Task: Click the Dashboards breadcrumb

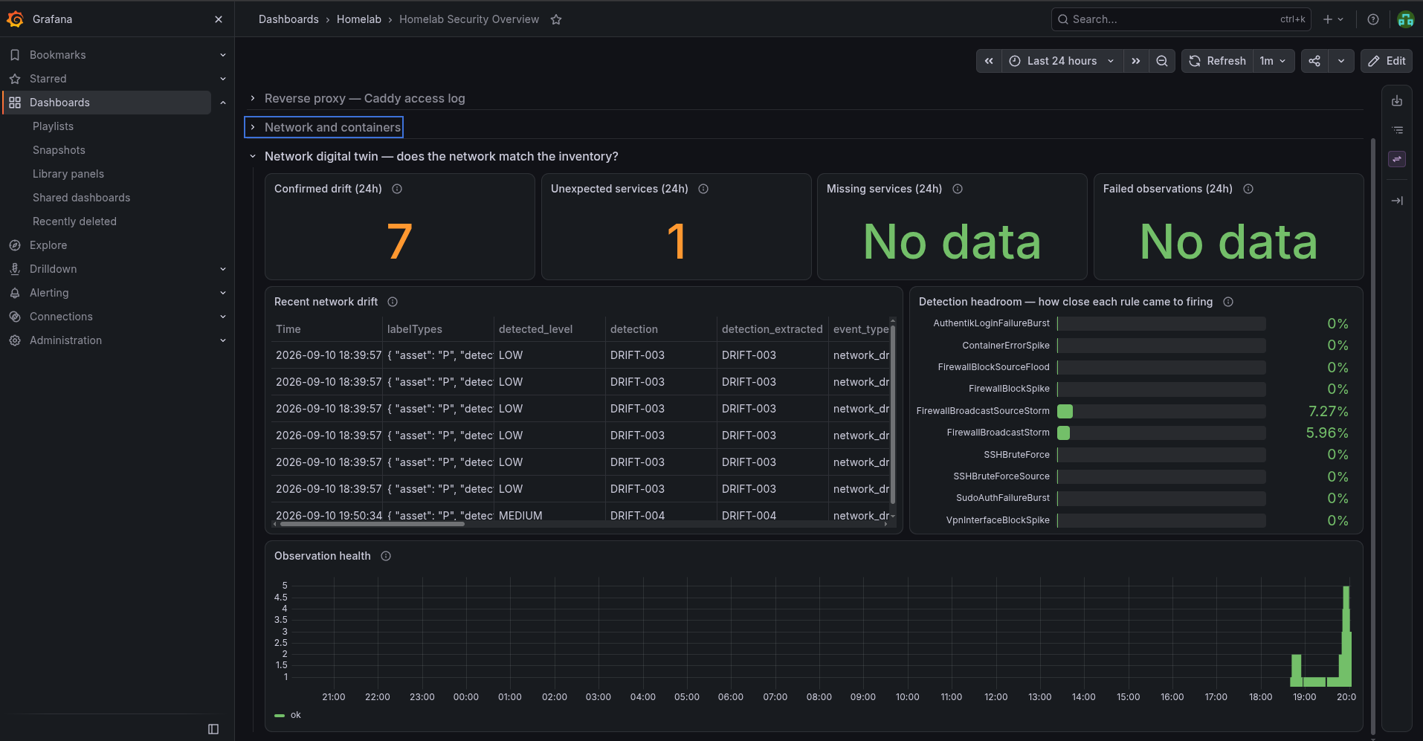Action: pyautogui.click(x=288, y=19)
